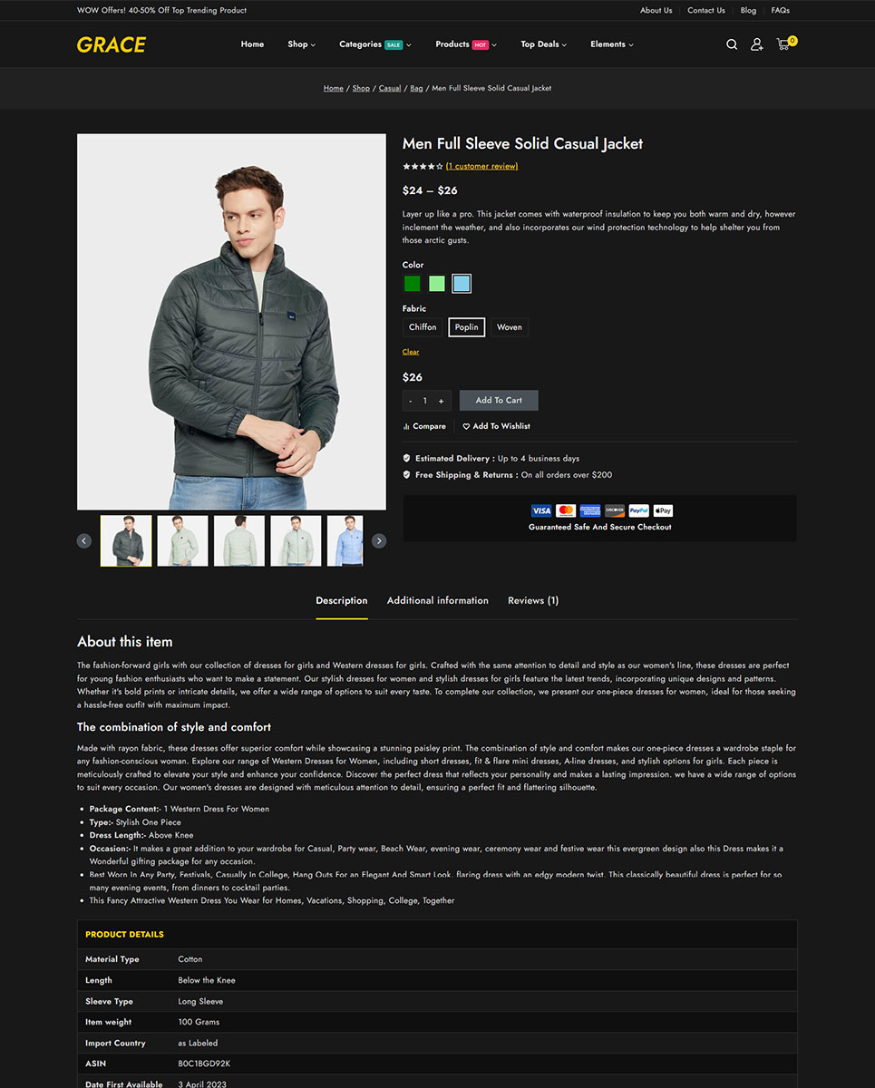Click the Add To Cart button
The width and height of the screenshot is (875, 1088).
pos(499,400)
